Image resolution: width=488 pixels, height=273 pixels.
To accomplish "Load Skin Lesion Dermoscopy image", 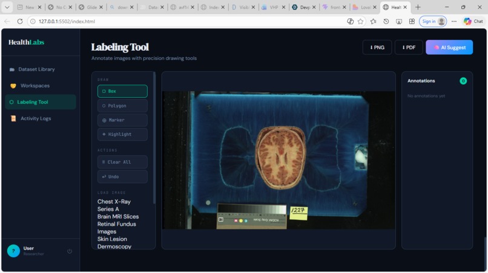I will (114, 243).
